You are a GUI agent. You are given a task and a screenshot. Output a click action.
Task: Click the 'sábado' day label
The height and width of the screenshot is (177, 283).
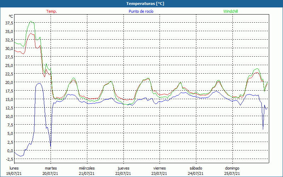point(196,169)
